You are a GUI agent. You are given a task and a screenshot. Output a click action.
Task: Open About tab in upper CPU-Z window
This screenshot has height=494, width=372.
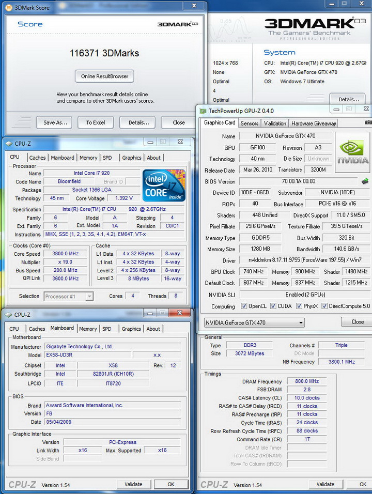154,158
